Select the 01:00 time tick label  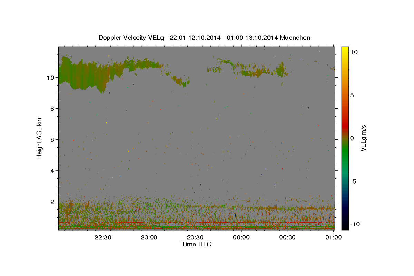click(x=333, y=237)
